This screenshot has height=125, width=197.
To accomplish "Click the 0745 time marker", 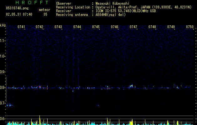I will point(96,27).
